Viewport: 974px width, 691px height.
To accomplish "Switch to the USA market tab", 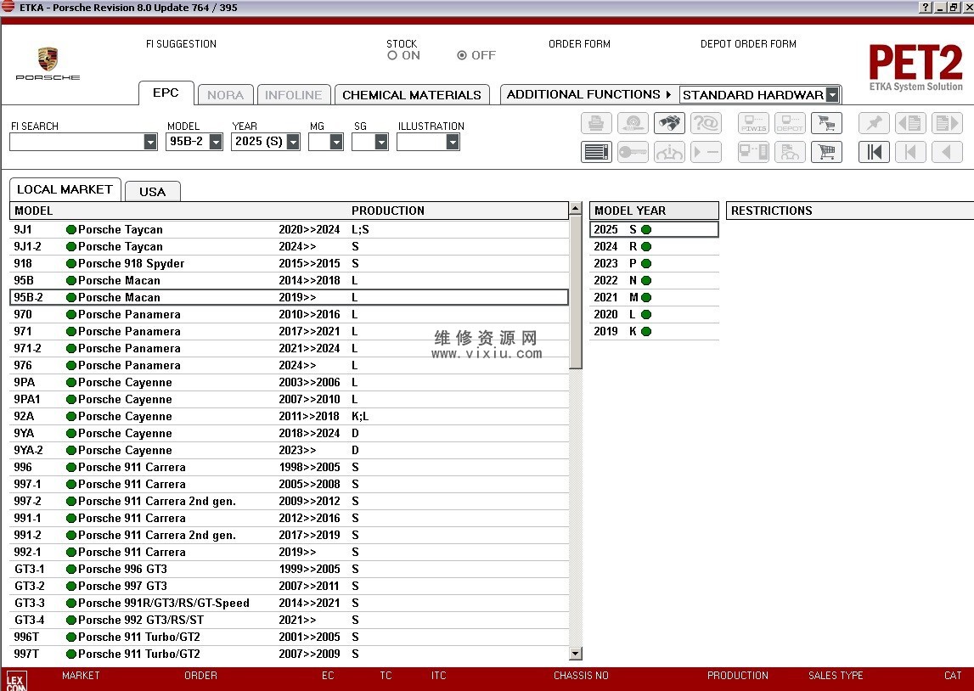I will 152,191.
